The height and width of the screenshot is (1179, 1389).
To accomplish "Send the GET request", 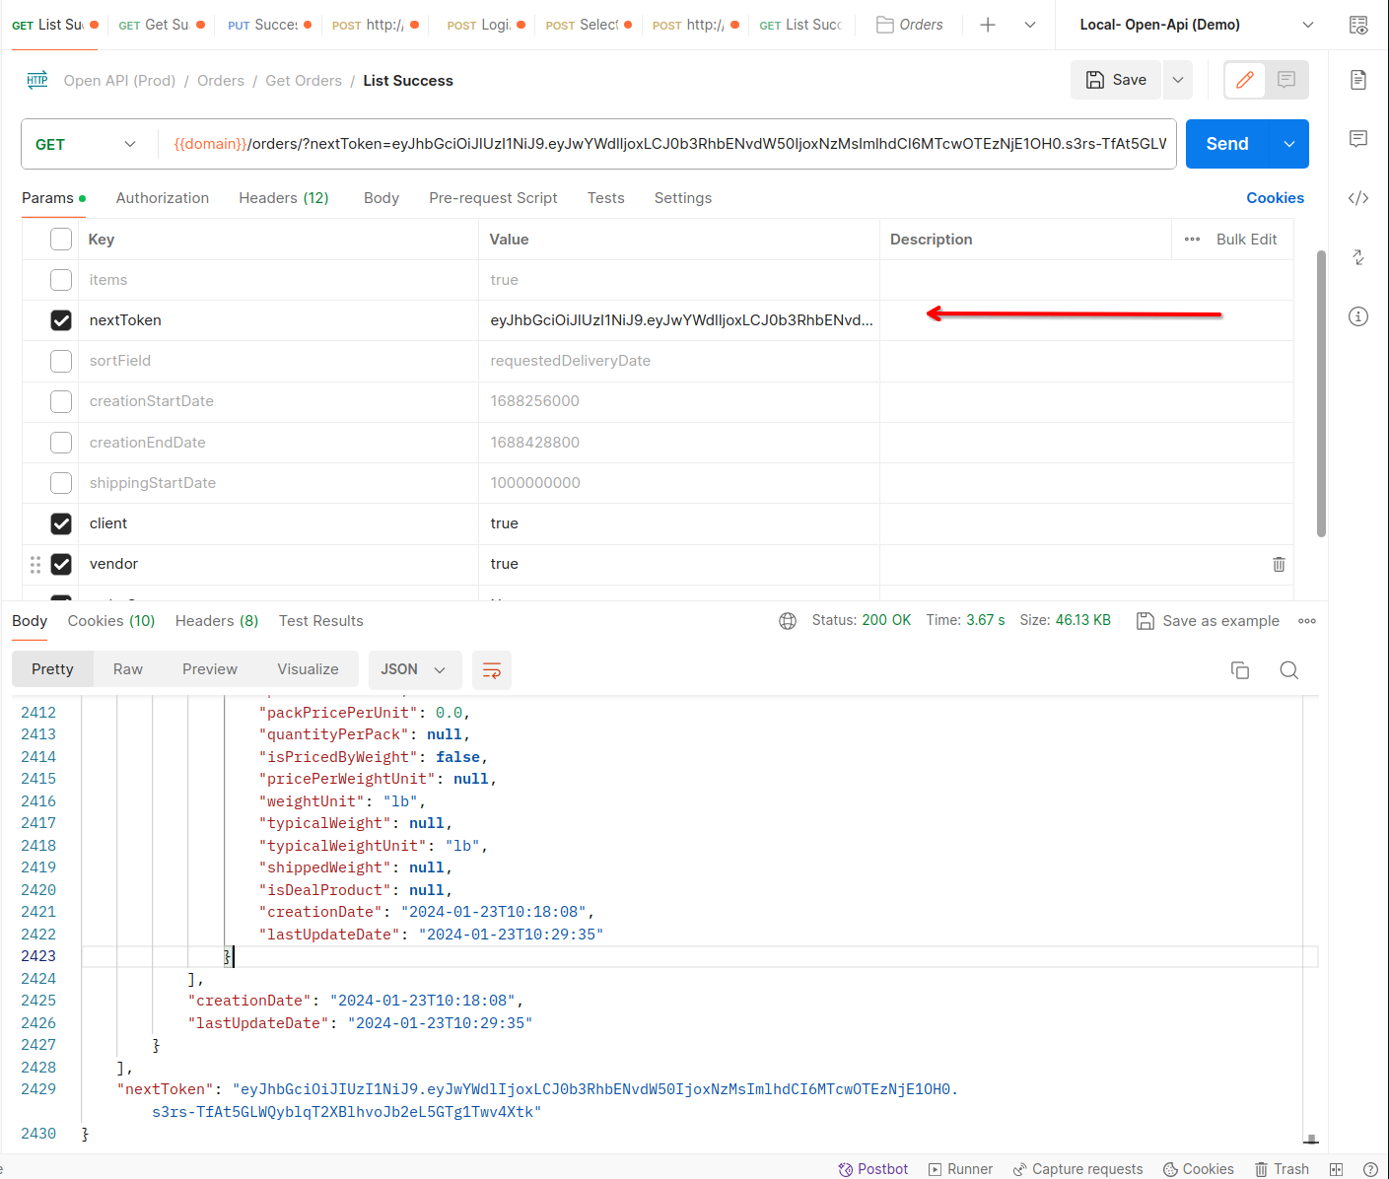I will point(1227,144).
